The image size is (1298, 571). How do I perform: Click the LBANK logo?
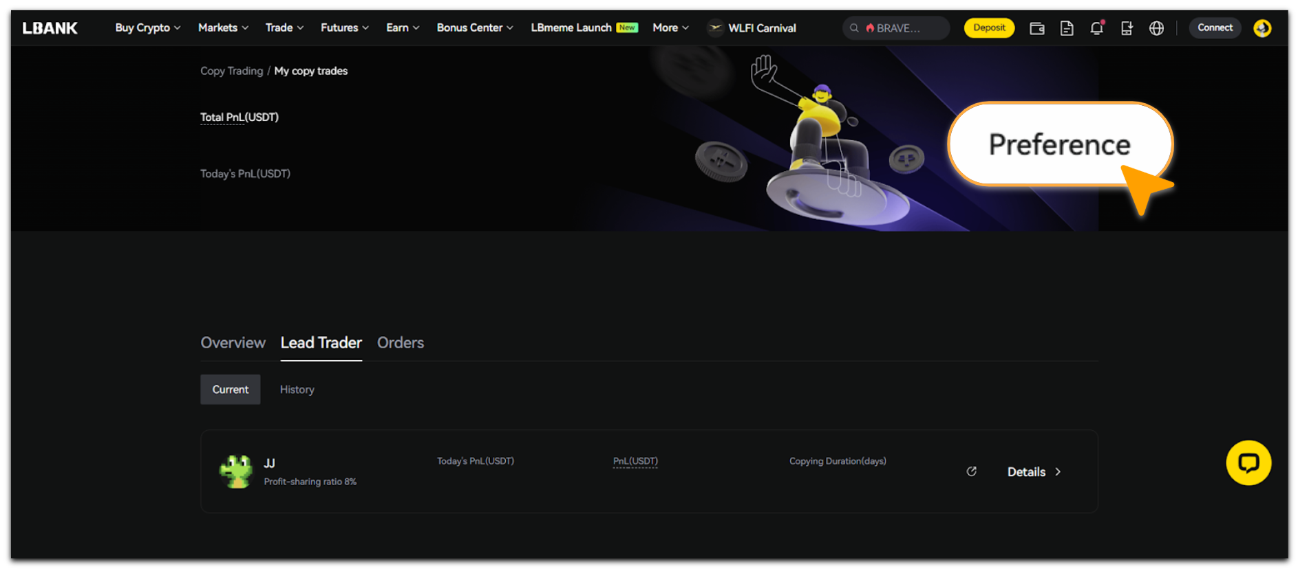click(50, 28)
